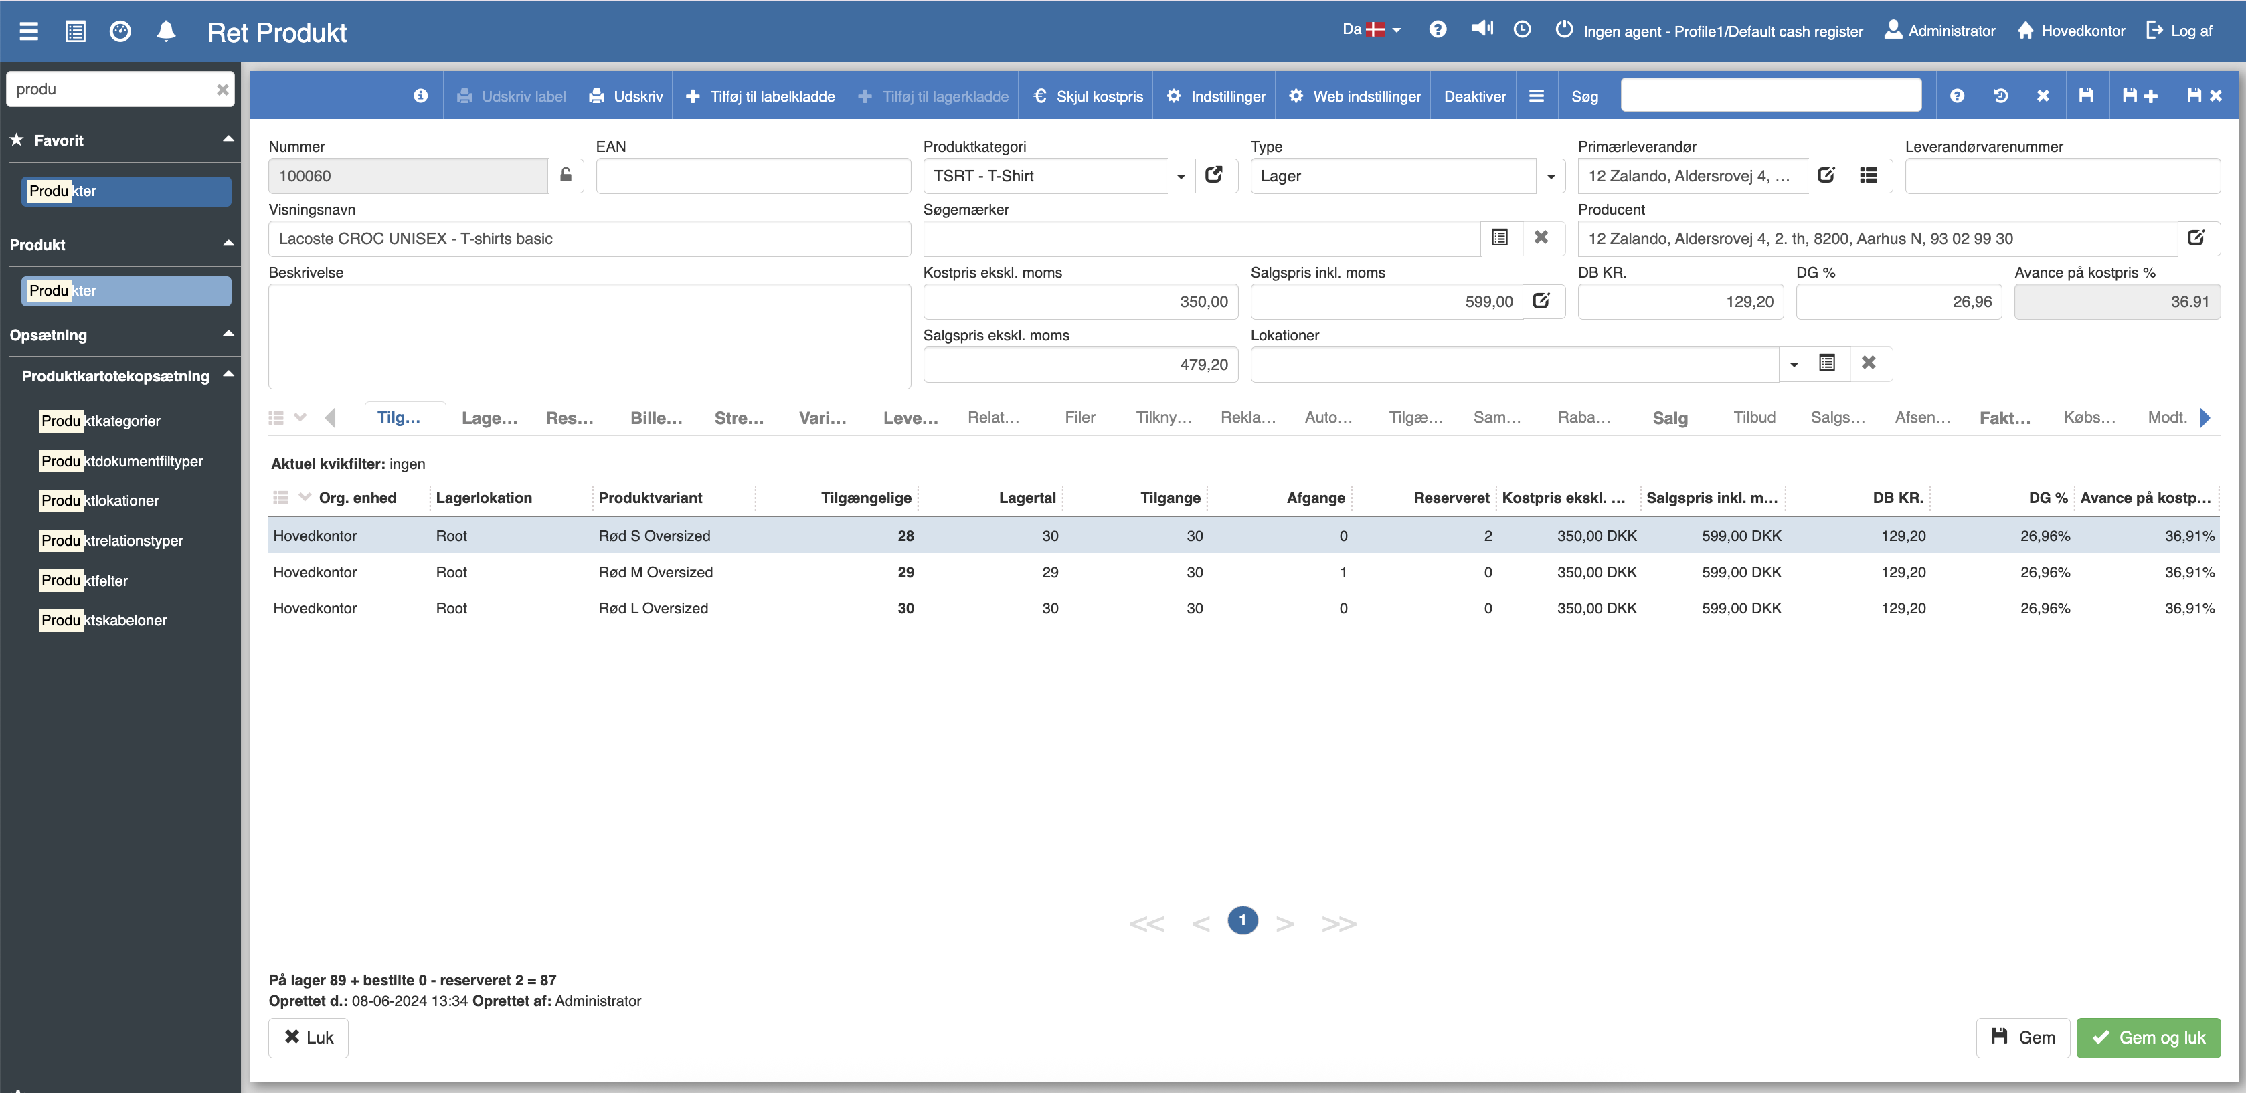Click the notification bell icon
This screenshot has height=1093, width=2246.
166,31
